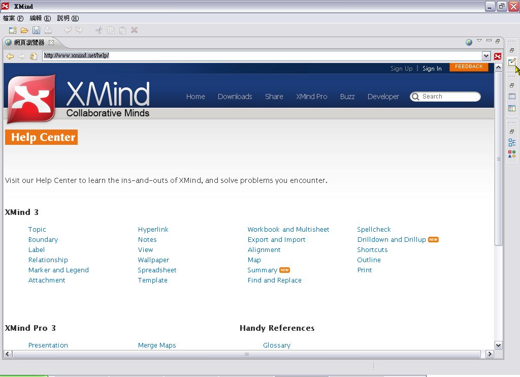Screen dimensions: 520x377
Task: Click the Developer navigation item
Action: [383, 97]
